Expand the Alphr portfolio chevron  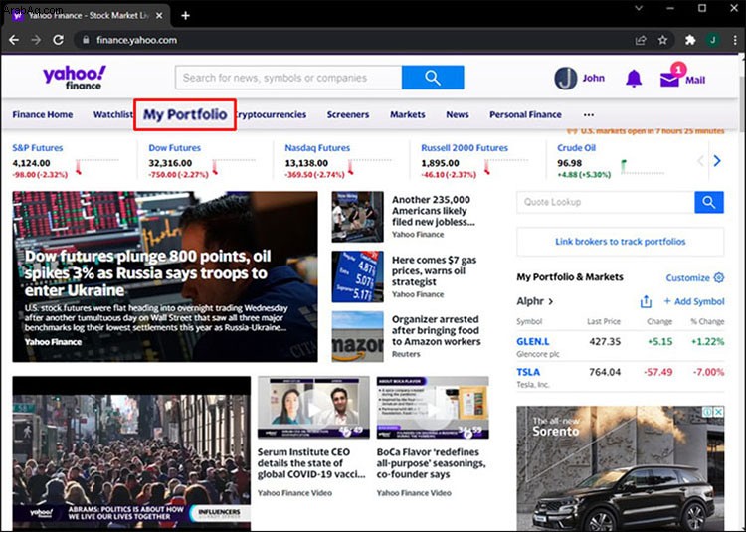(550, 301)
